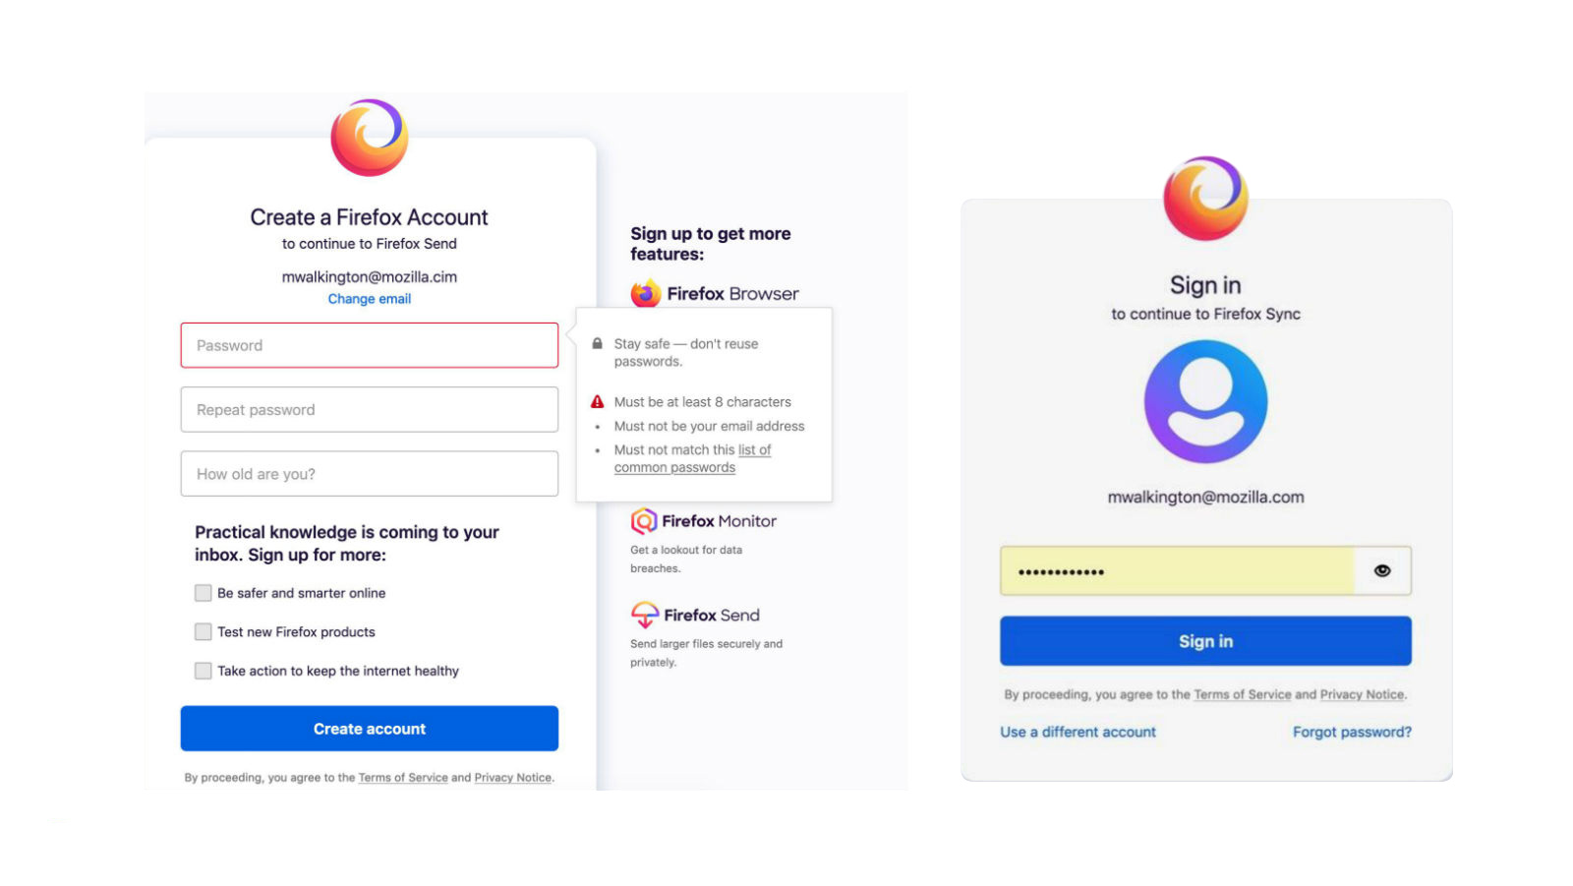Screen dimensions: 1573x886
Task: Focus the Repeat password field
Action: (370, 409)
